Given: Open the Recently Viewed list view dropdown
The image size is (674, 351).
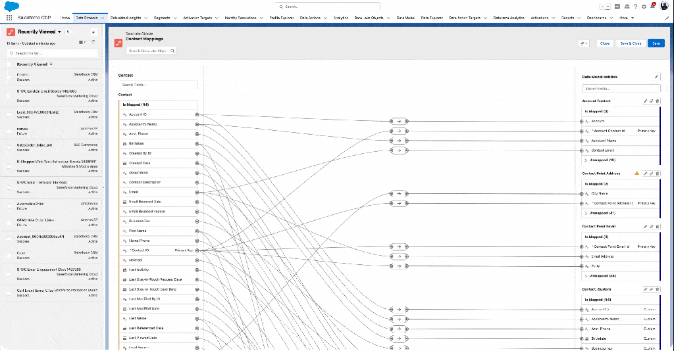Looking at the screenshot, I should click(x=60, y=32).
